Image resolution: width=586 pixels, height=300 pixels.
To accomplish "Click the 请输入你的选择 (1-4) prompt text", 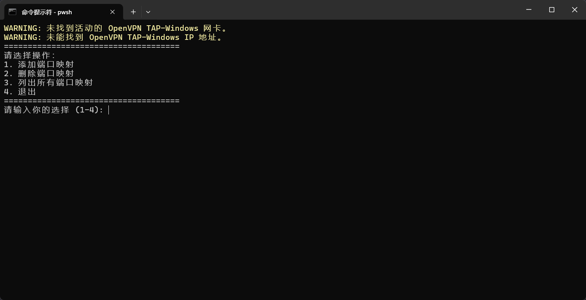I will 53,110.
